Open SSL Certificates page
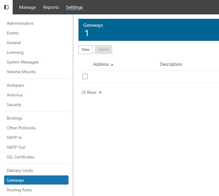The width and height of the screenshot is (219, 196). click(x=21, y=157)
